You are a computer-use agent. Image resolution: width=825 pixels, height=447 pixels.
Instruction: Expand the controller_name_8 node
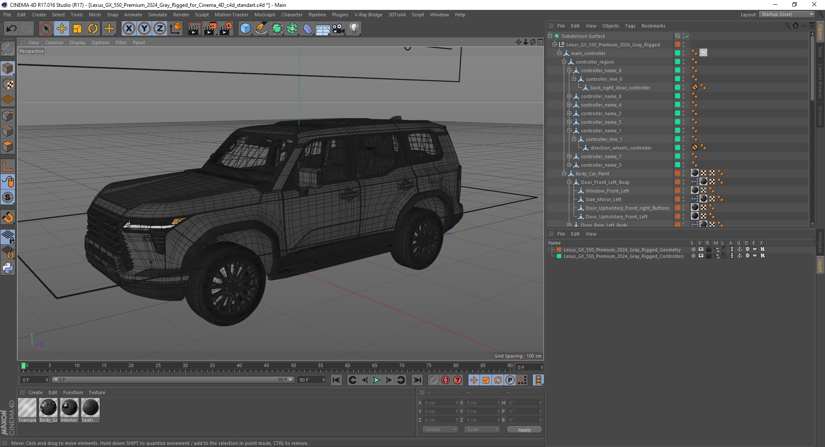[x=569, y=96]
